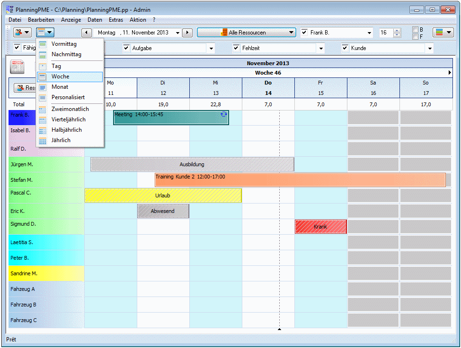Screen dimensions: 461x348
Task: Click the Woche 46 header
Action: coord(268,73)
